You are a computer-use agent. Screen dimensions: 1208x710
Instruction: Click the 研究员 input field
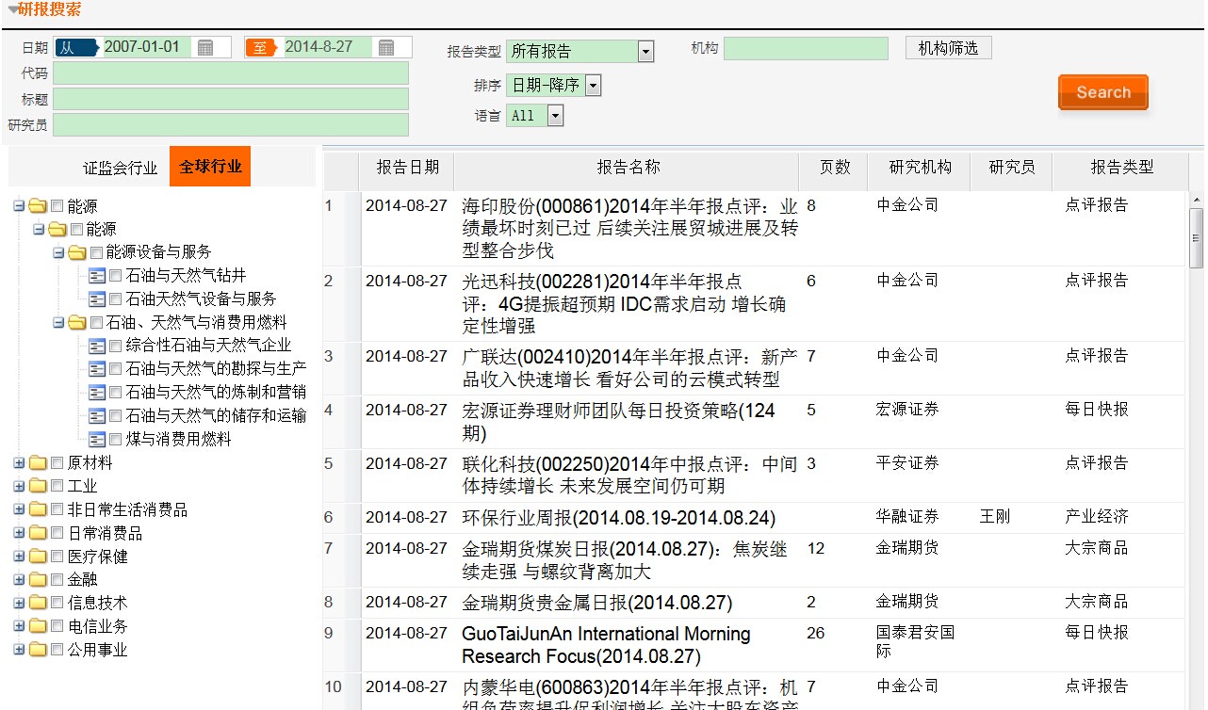[x=231, y=125]
